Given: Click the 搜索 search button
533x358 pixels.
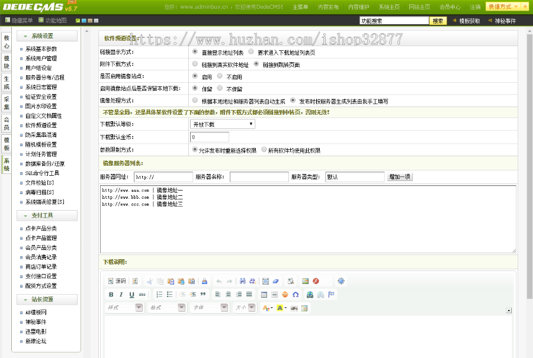Looking at the screenshot, I should click(x=438, y=21).
